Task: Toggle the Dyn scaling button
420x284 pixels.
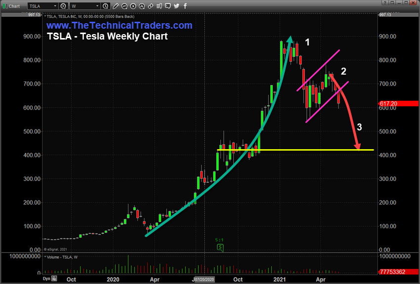Action: [x=46, y=279]
